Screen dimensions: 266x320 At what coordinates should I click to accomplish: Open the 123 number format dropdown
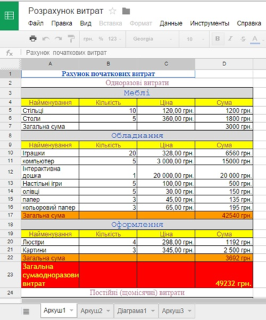(115, 39)
